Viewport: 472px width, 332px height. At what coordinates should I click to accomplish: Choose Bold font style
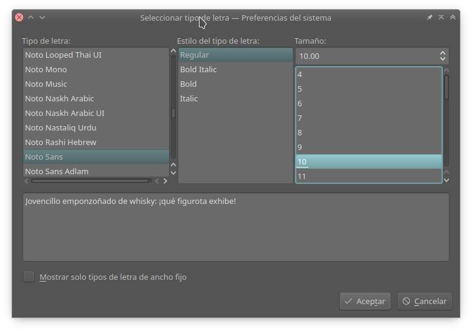tap(235, 84)
